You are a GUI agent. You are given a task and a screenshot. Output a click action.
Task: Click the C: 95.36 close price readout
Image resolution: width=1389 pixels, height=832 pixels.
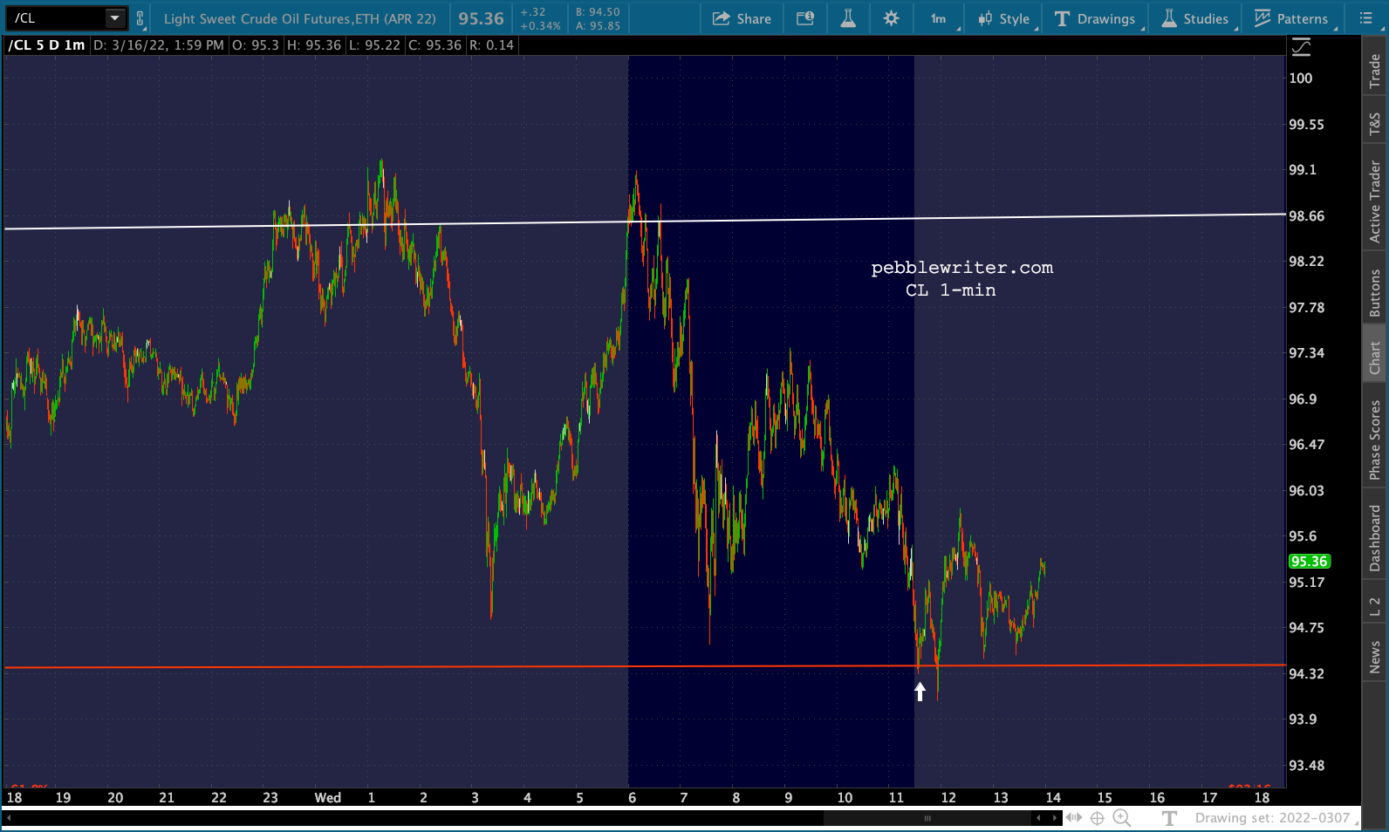[x=434, y=45]
